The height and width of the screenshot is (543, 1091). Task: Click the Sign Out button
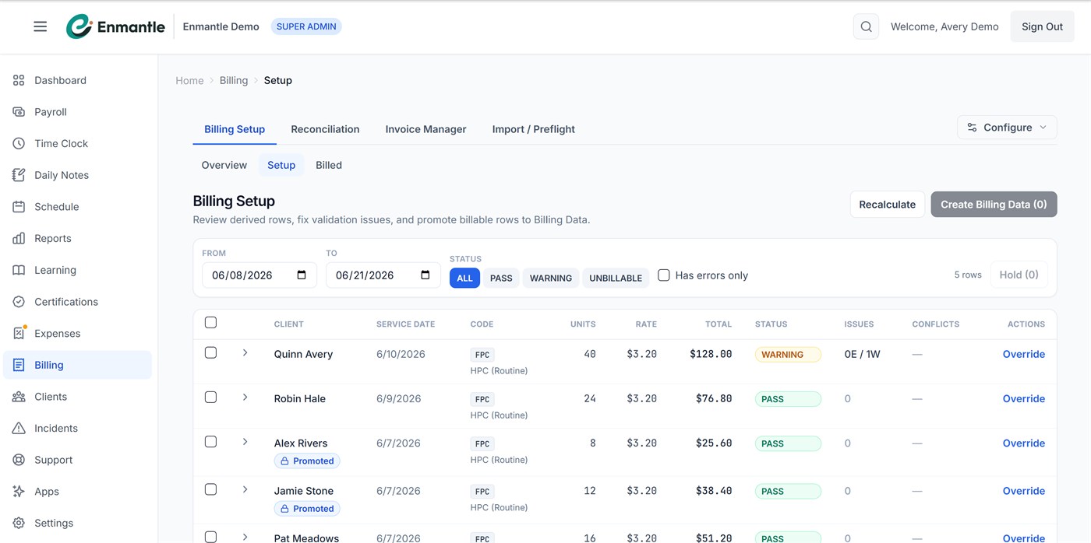click(1042, 26)
